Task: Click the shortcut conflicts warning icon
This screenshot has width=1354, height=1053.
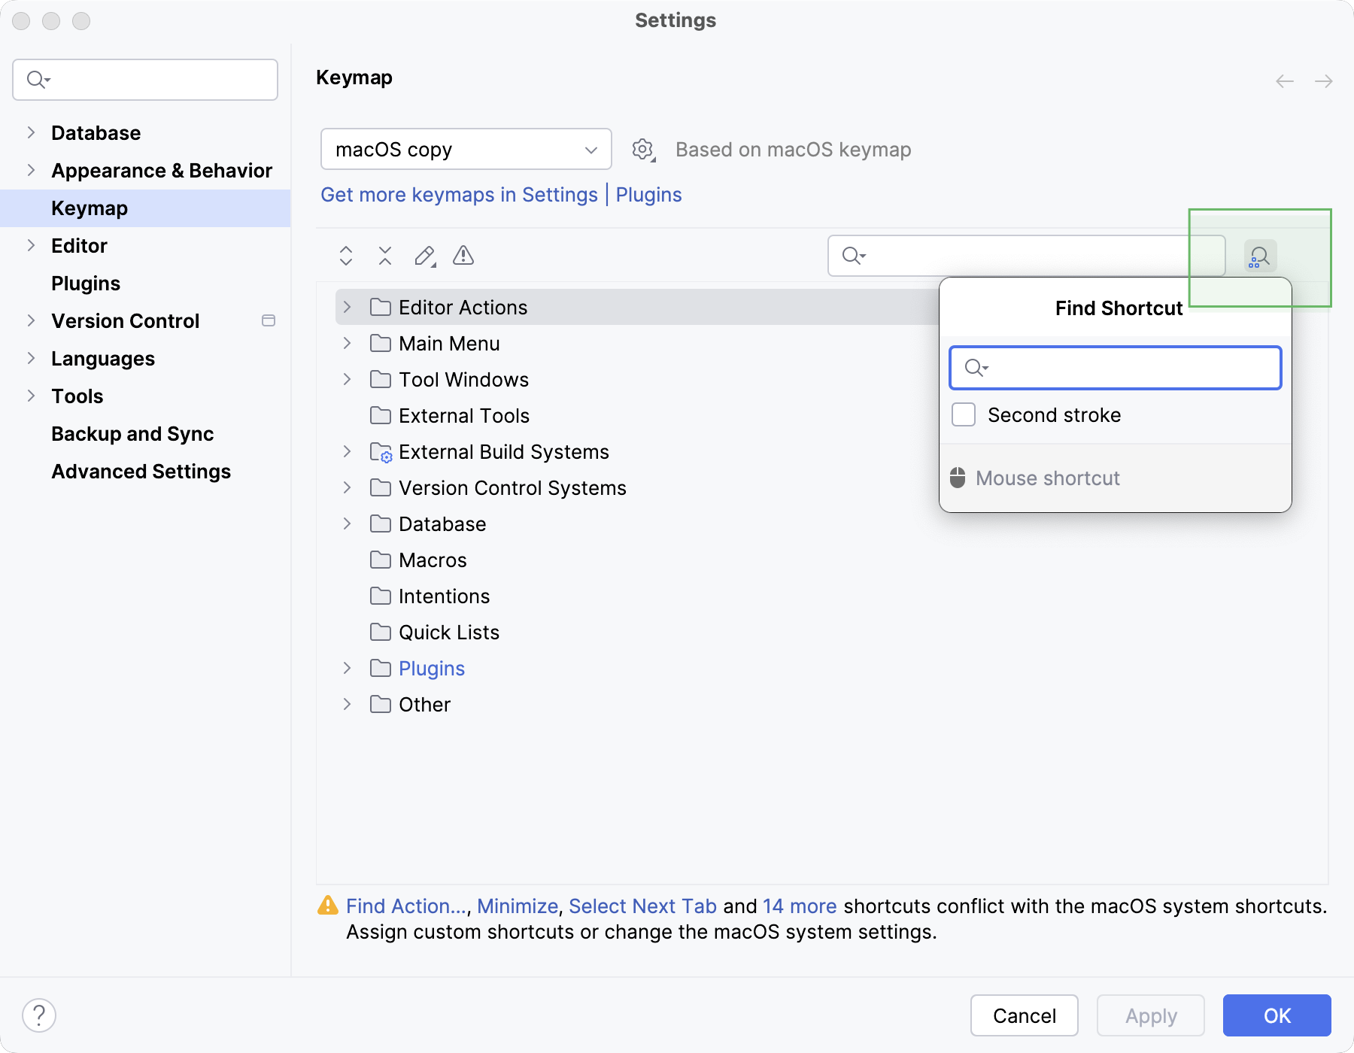Action: pyautogui.click(x=463, y=256)
